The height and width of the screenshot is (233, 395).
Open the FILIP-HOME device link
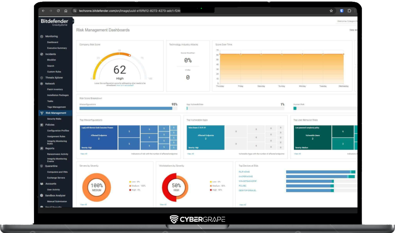(245, 172)
